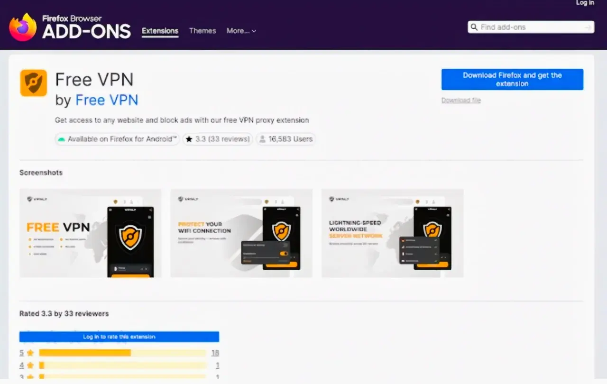Open the Protect Your WiFi Connection screenshot
This screenshot has width=607, height=384.
241,233
